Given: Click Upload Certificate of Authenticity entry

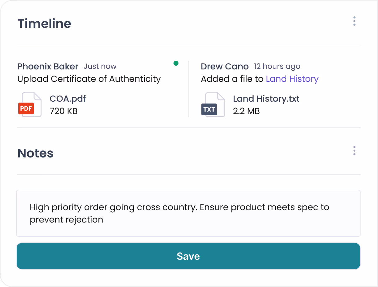Looking at the screenshot, I should click(x=89, y=79).
